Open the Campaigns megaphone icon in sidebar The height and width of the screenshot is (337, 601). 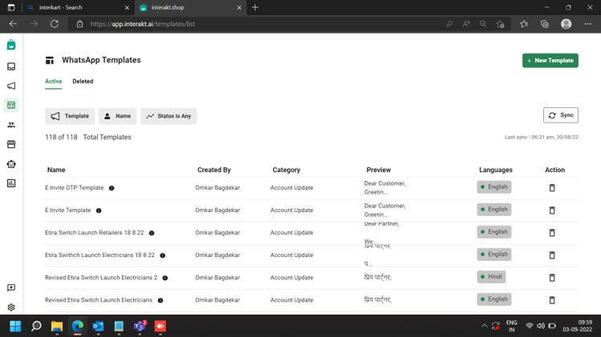click(11, 86)
